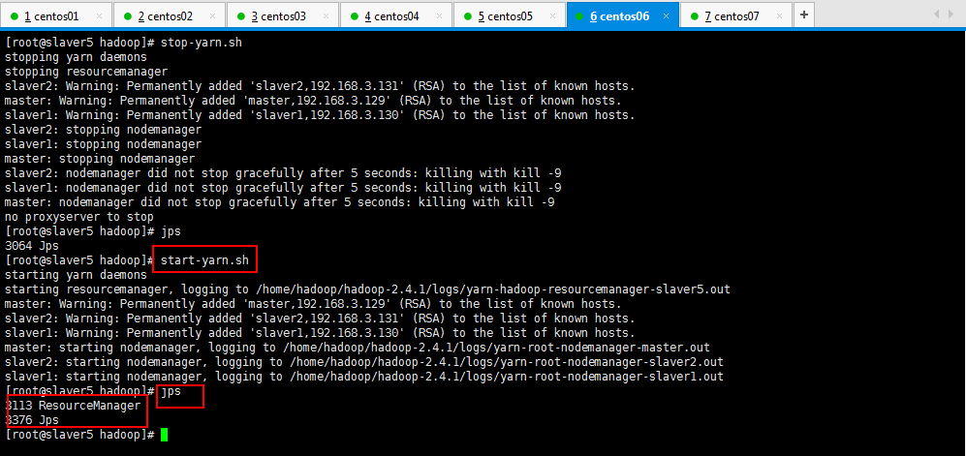The width and height of the screenshot is (966, 456).
Task: Click the 'master: stopping nodemanager' line
Action: pyautogui.click(x=99, y=159)
